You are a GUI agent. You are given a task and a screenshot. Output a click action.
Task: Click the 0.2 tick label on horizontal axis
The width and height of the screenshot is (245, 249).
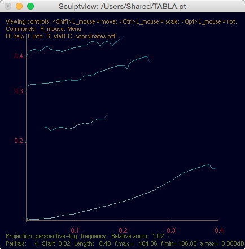click(123, 230)
